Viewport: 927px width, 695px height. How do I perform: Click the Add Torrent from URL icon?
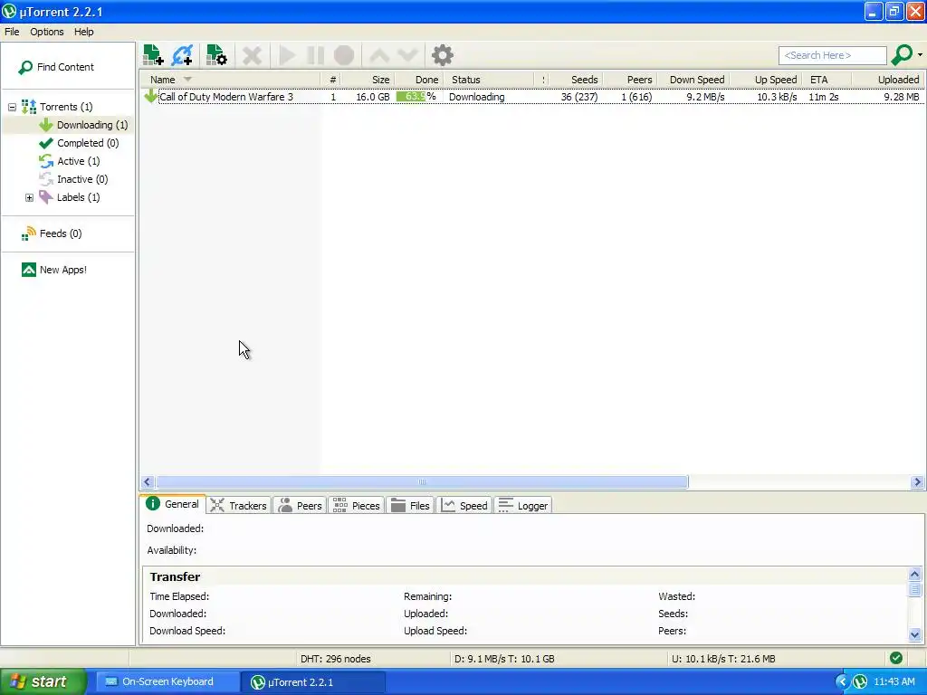(x=182, y=55)
